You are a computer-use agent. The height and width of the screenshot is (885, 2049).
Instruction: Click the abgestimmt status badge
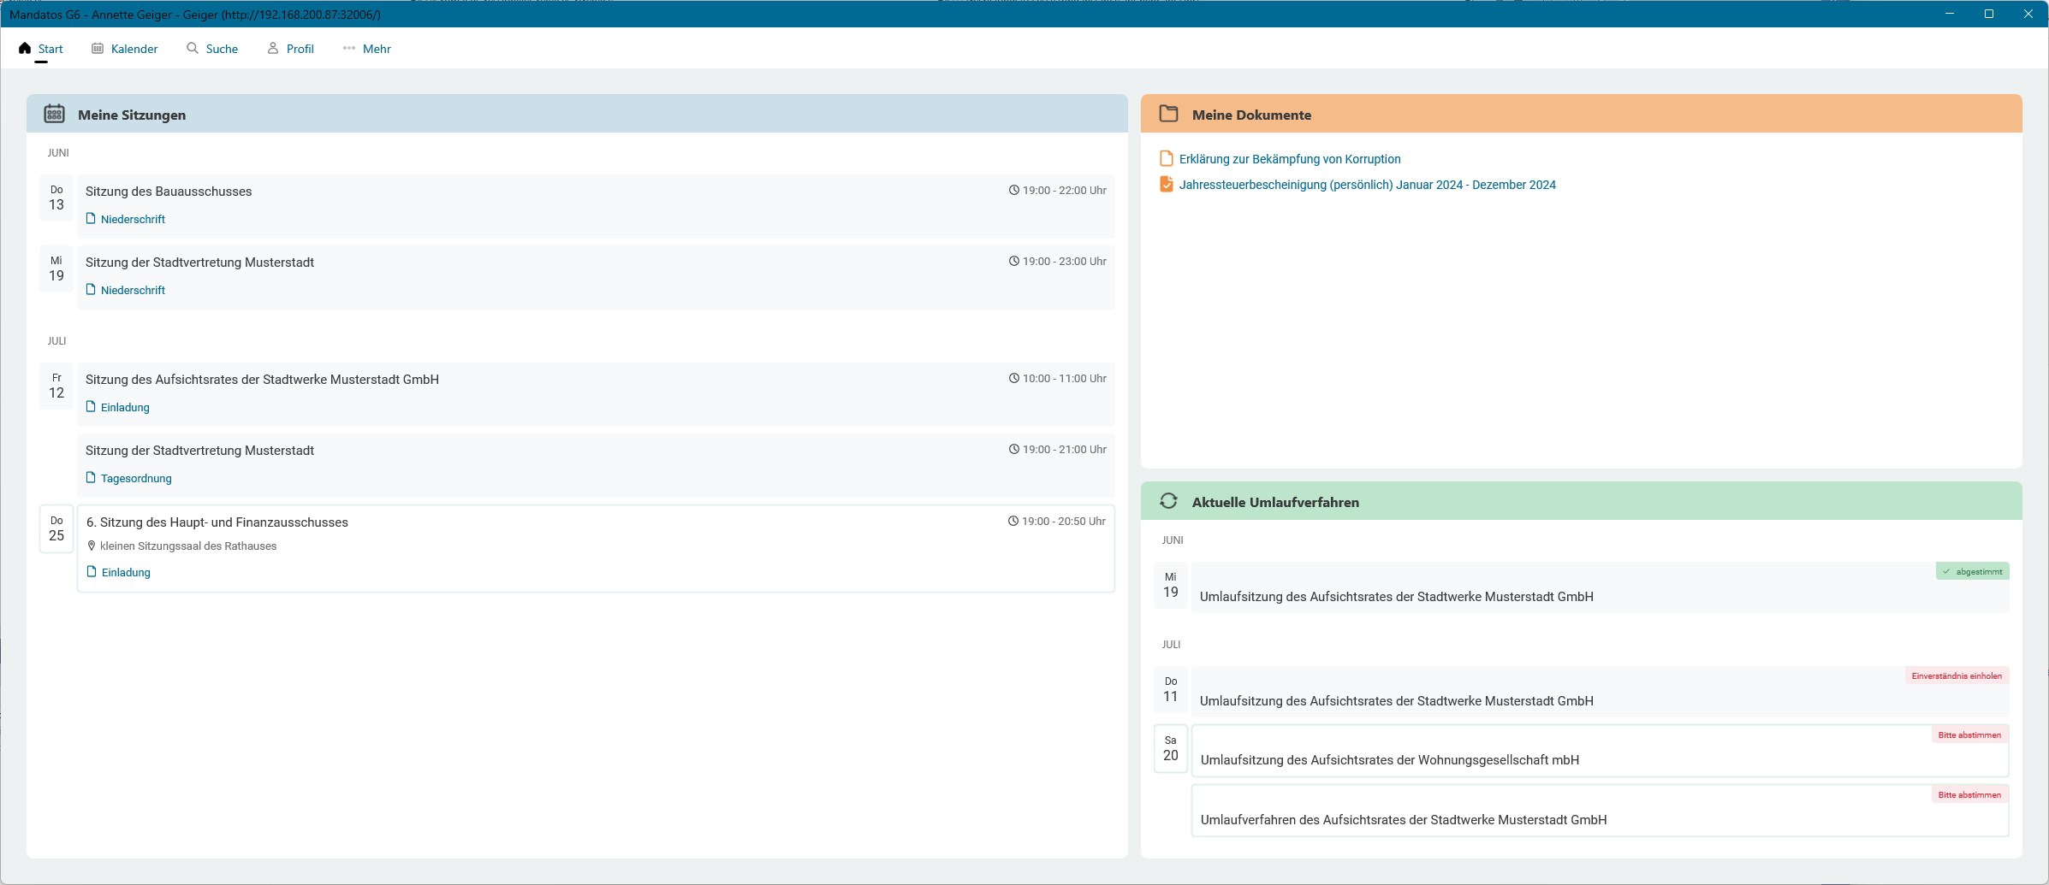(x=1972, y=571)
